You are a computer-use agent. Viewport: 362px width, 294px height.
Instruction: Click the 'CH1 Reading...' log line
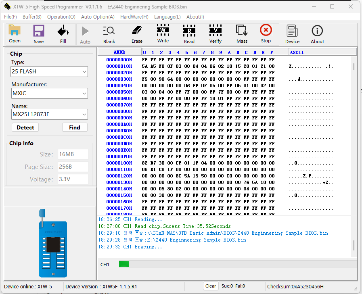tap(130, 219)
